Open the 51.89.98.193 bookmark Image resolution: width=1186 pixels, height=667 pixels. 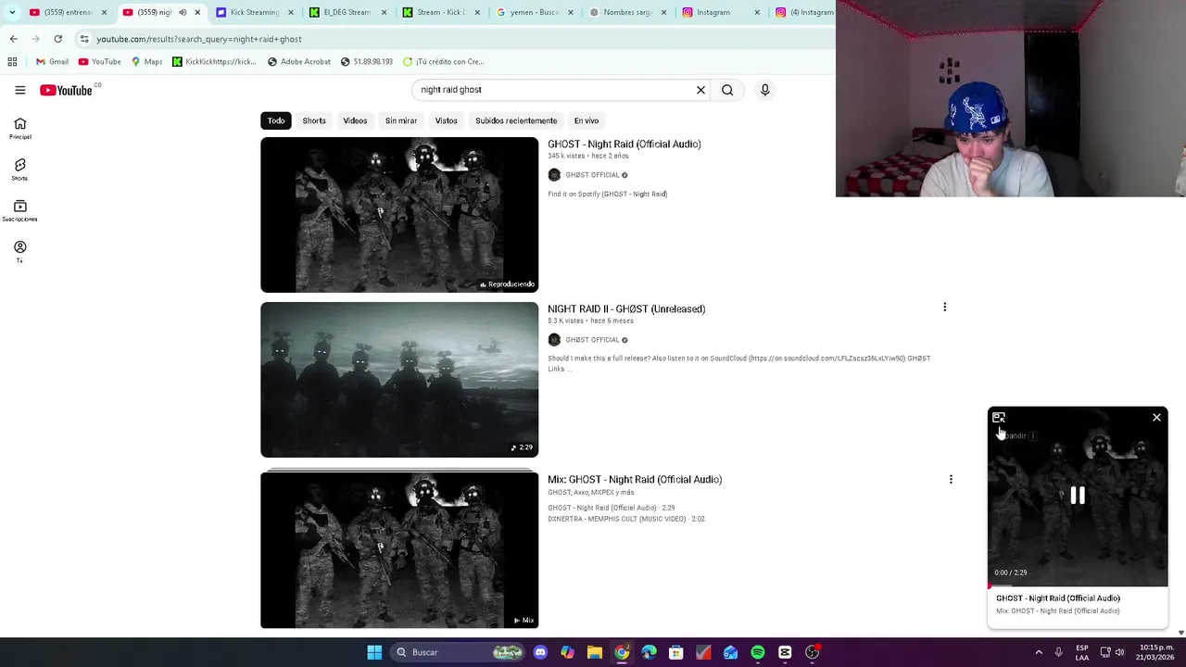[x=366, y=62]
